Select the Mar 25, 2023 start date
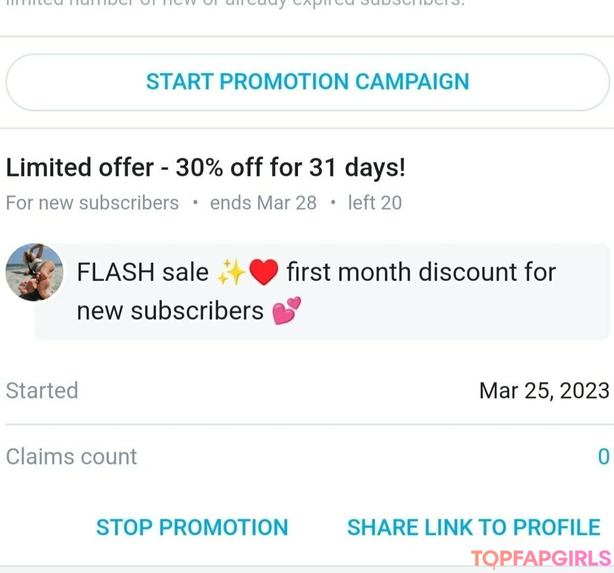The height and width of the screenshot is (573, 614). pos(544,391)
